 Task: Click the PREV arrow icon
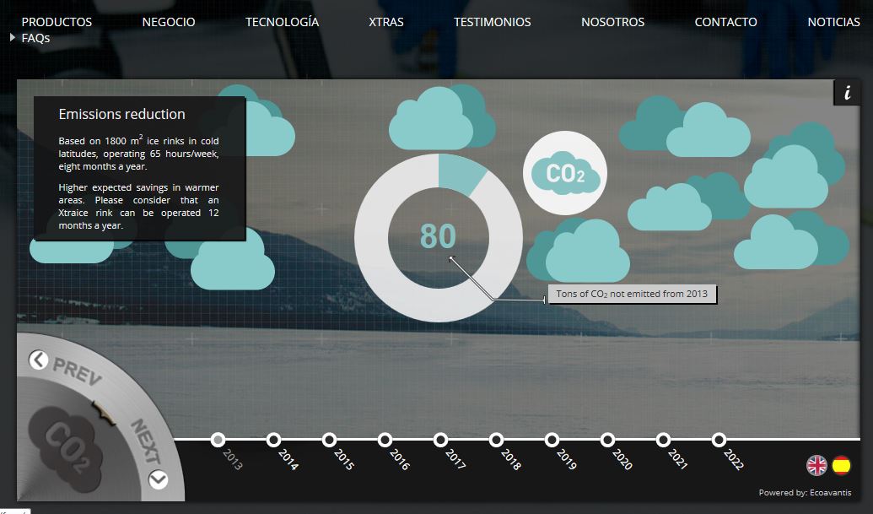pos(39,360)
